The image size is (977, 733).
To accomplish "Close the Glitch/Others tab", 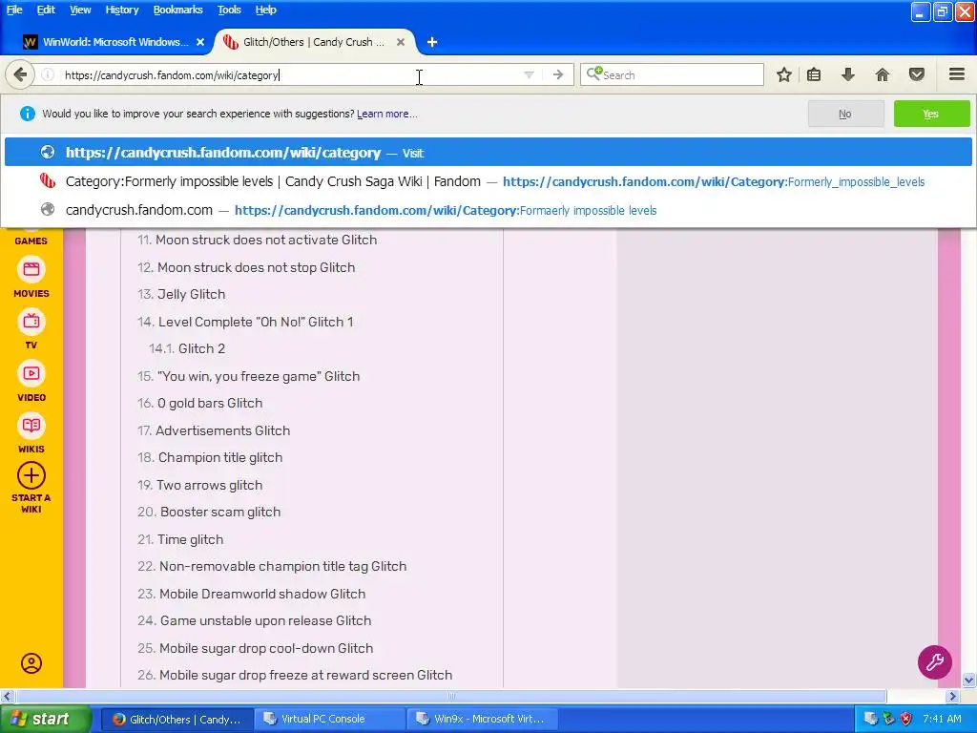I will (401, 42).
